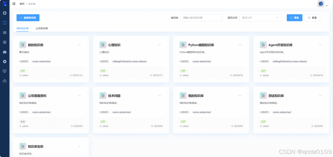The image size is (333, 157).
Task: Expand the user menu arrow beside avatar
Action: [327, 6]
